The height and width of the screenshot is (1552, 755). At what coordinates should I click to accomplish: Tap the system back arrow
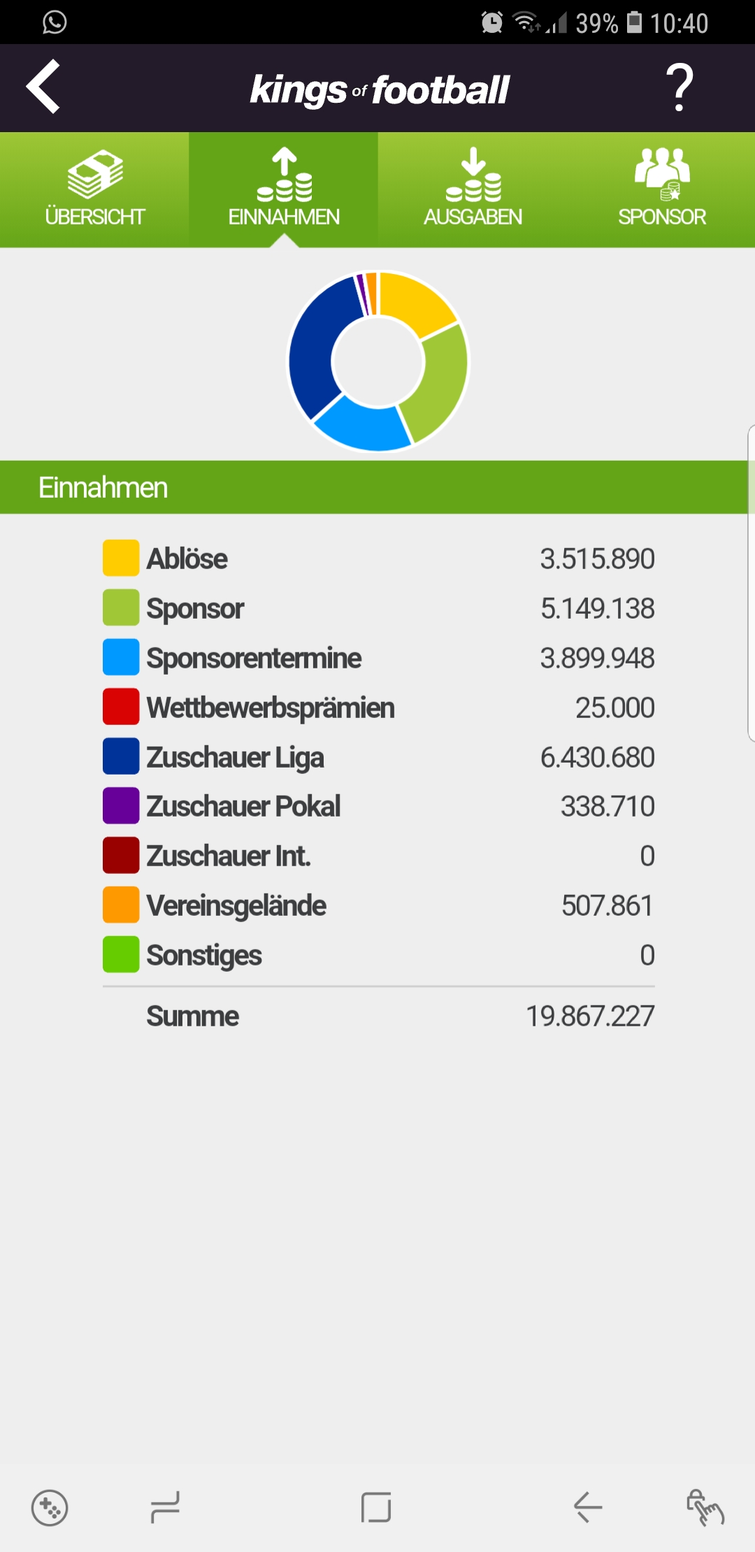[588, 1507]
